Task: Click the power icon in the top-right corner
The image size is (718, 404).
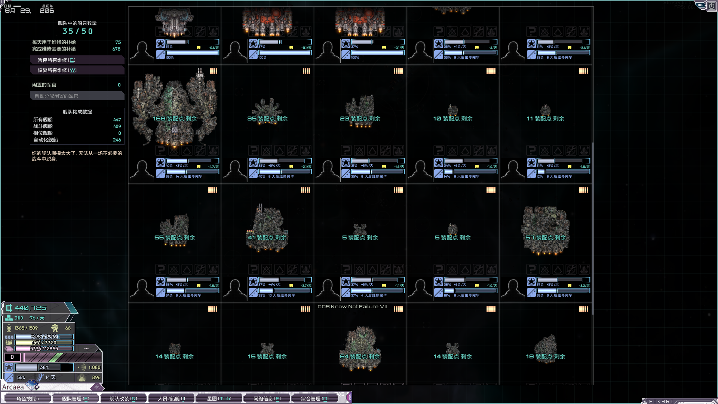Action: tap(711, 6)
